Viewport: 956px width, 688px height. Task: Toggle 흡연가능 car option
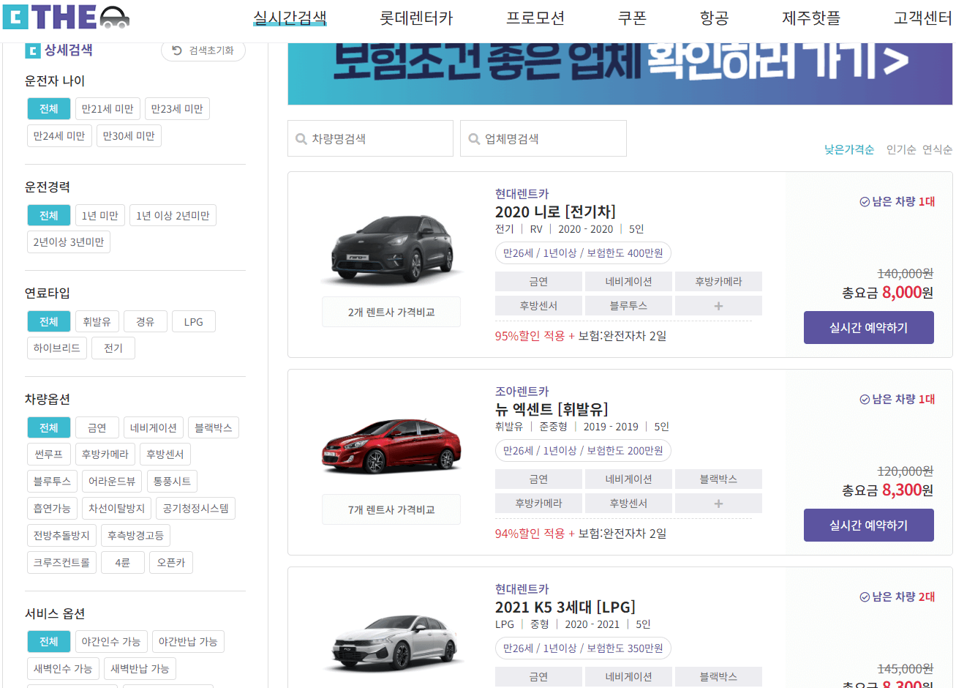tap(53, 509)
